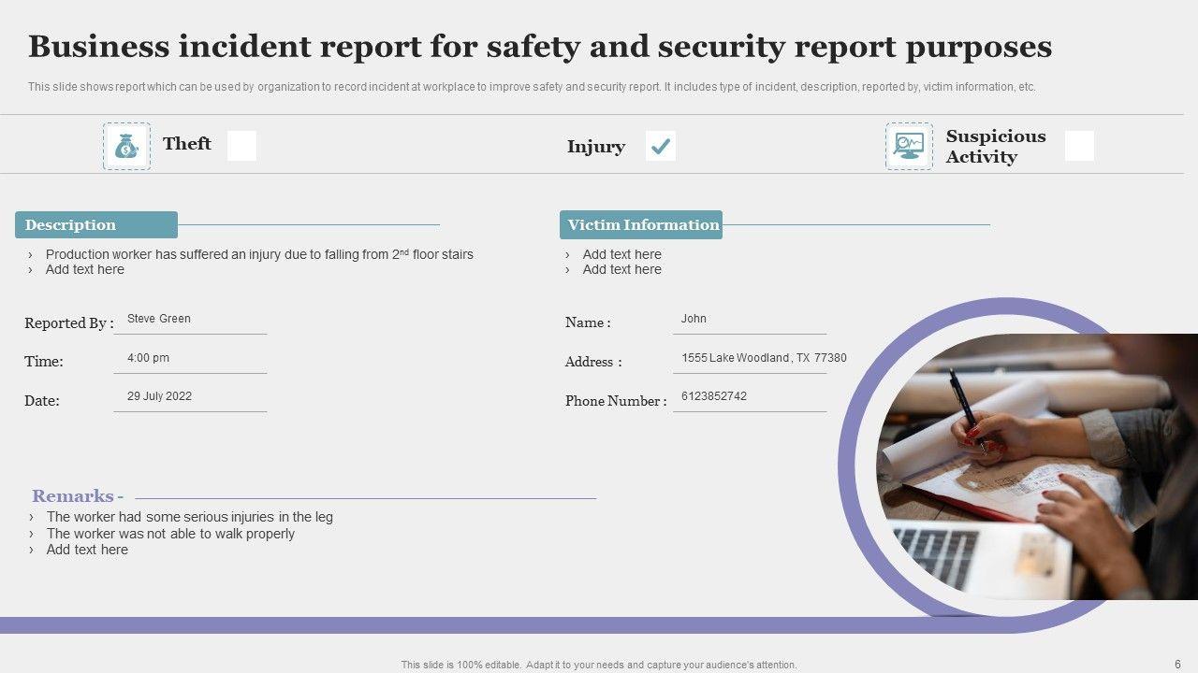This screenshot has width=1198, height=673.
Task: Select the Address field 1555 Lake Woodland
Action: pyautogui.click(x=763, y=358)
